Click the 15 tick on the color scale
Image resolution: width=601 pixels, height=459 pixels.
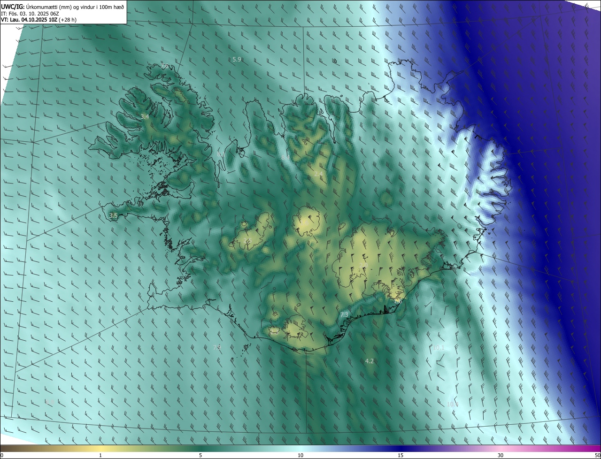click(x=401, y=455)
